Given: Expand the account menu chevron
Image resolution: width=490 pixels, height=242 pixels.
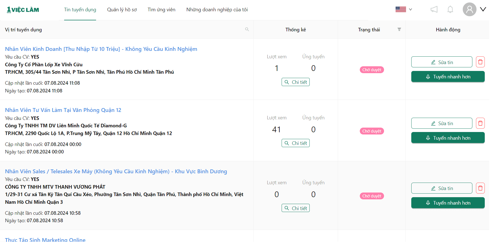Looking at the screenshot, I should [483, 9].
